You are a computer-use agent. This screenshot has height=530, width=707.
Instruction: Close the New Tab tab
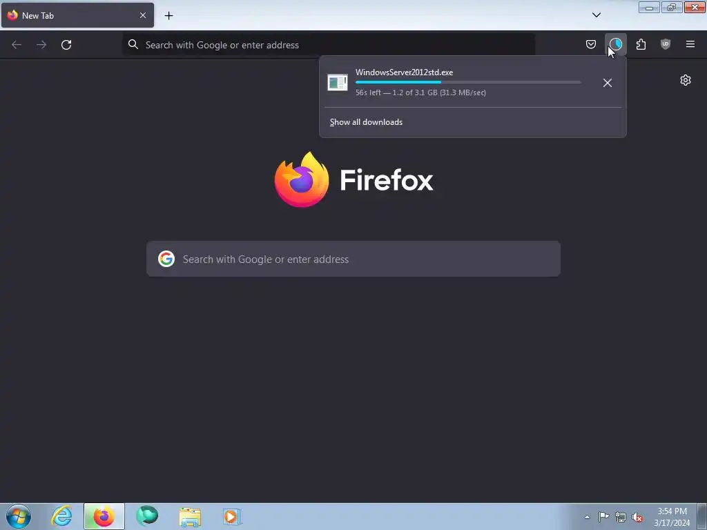point(143,15)
